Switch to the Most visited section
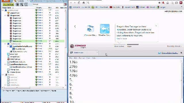The height and width of the screenshot is (103, 184). 119,46
